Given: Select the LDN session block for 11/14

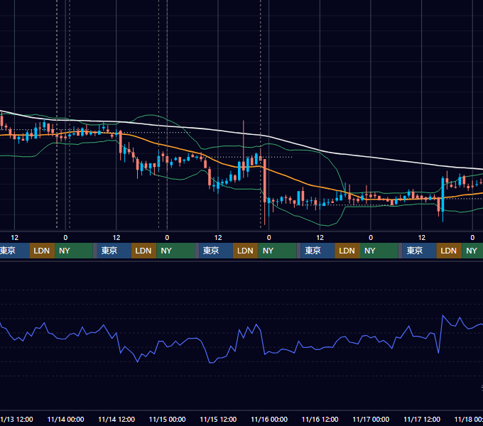Looking at the screenshot, I should pyautogui.click(x=144, y=251).
